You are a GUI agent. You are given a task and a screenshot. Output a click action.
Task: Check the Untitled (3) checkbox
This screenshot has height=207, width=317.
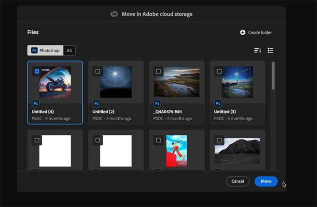coord(219,71)
